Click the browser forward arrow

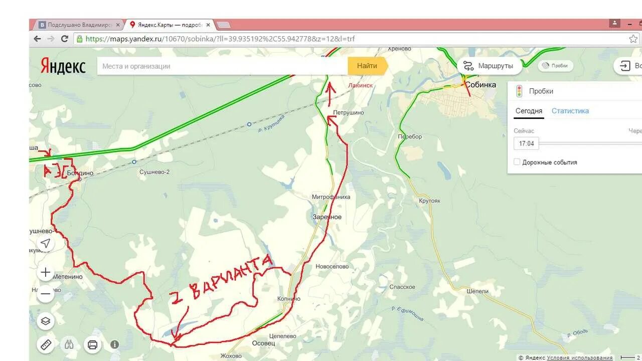pos(51,39)
